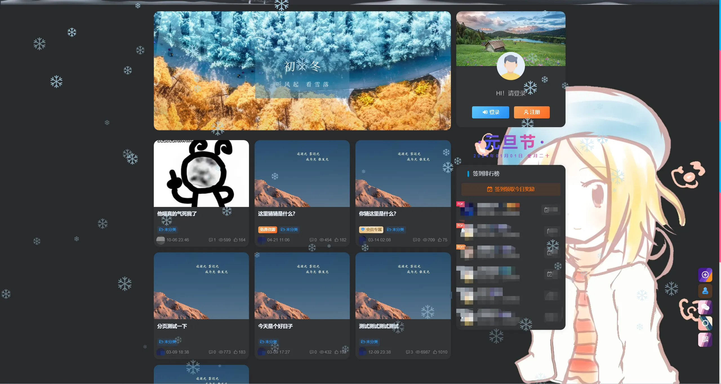Click view count 599 on 他喵真的气死我了
The image size is (721, 384).
tap(225, 240)
